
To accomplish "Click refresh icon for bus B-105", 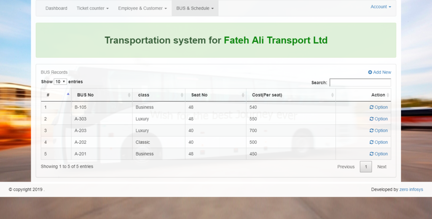I will coord(371,107).
